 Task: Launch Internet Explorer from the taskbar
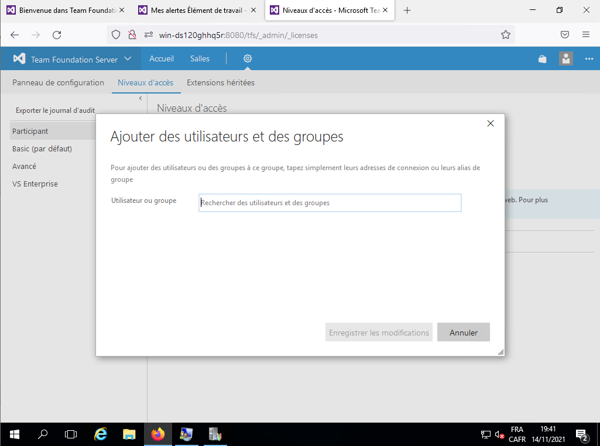pyautogui.click(x=101, y=434)
